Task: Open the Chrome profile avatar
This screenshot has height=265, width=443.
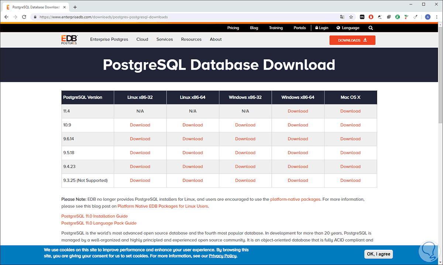Action: (427, 17)
